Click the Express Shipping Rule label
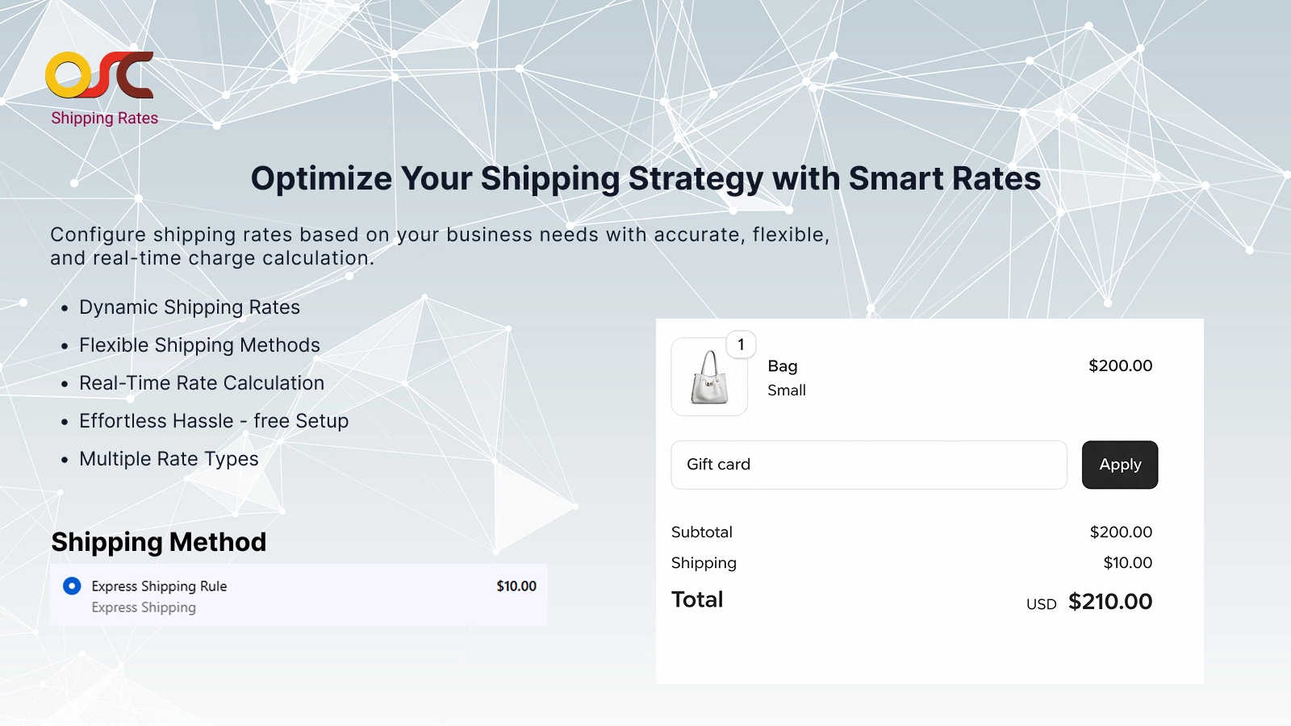 point(159,586)
